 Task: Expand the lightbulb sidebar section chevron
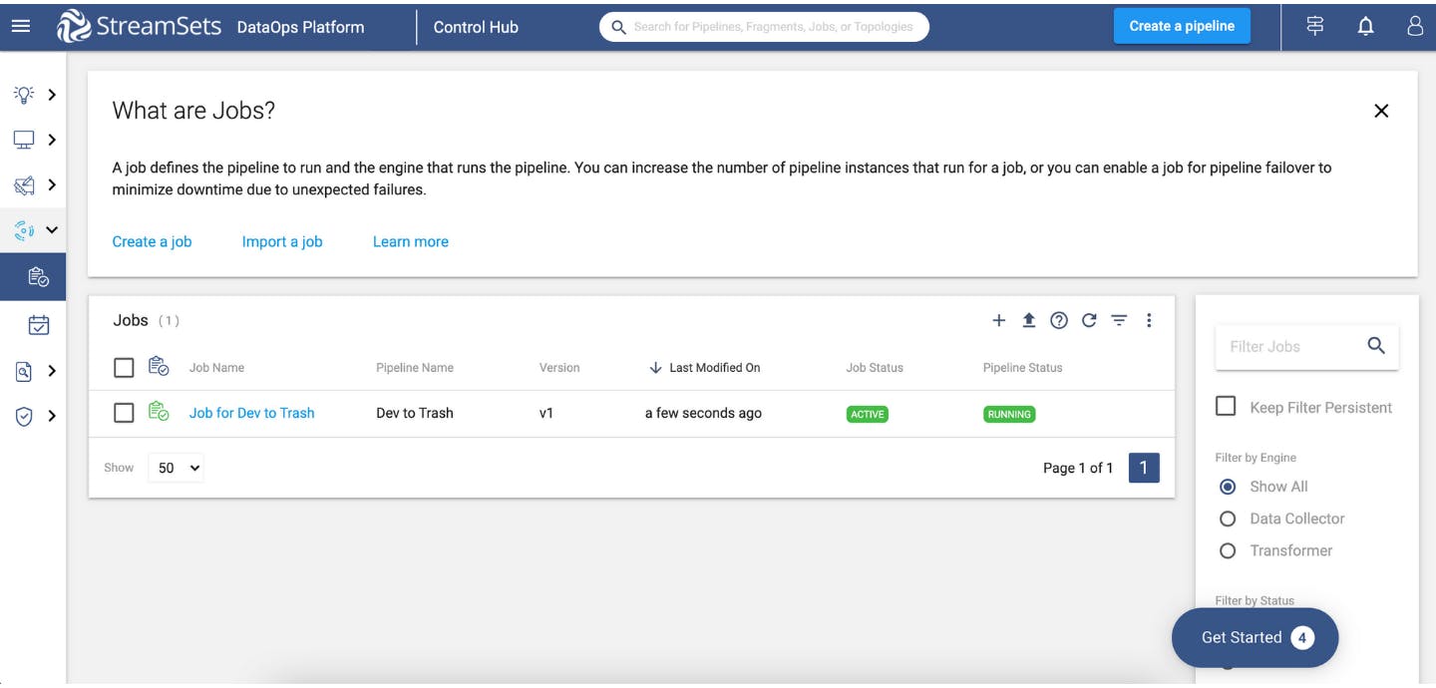[52, 94]
